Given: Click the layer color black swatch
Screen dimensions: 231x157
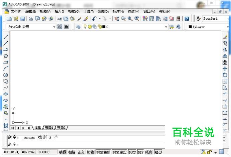Looking at the screenshot, I should pyautogui.click(x=104, y=27).
